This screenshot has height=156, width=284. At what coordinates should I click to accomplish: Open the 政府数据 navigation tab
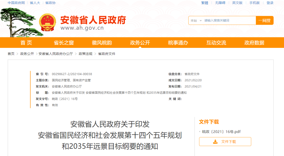(x=254, y=43)
